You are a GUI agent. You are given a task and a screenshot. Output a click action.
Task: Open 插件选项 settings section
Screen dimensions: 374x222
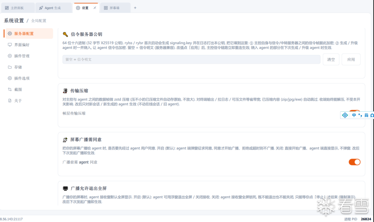[29, 78]
